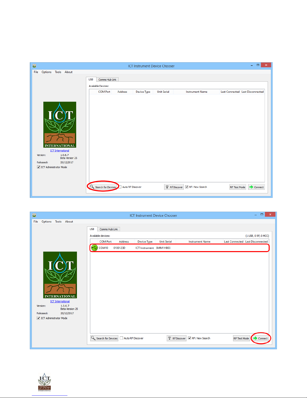This screenshot has height=398, width=307.
Task: Click RF Test Mode in upper window
Action: 238,187
